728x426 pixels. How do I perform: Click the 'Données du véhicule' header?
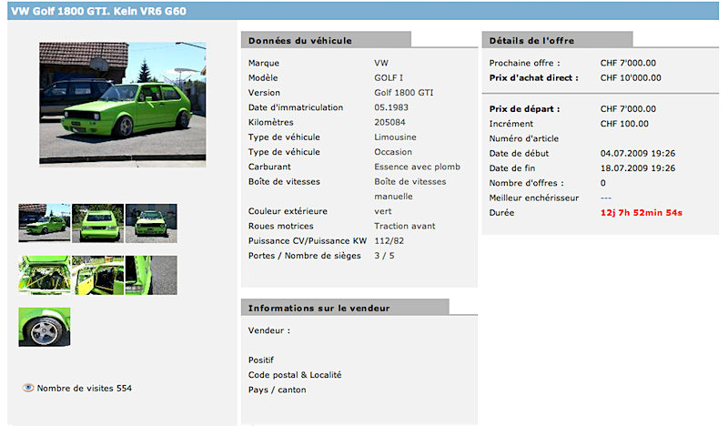[300, 41]
